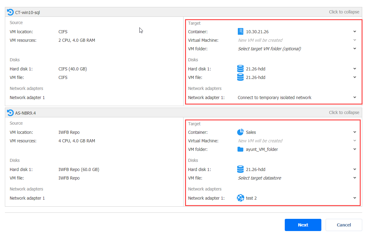Open AS-NBR9.4 Network adapter 1 dropdown arrow
The height and width of the screenshot is (235, 368).
(355, 198)
